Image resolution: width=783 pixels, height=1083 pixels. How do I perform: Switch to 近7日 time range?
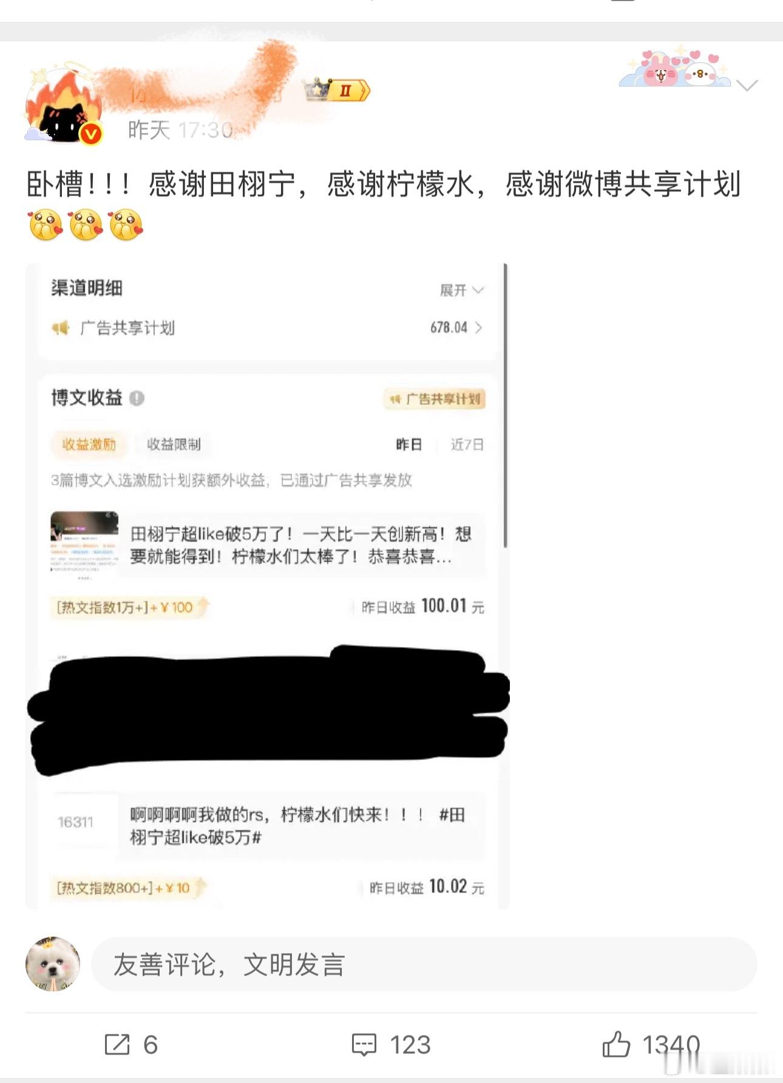click(467, 444)
